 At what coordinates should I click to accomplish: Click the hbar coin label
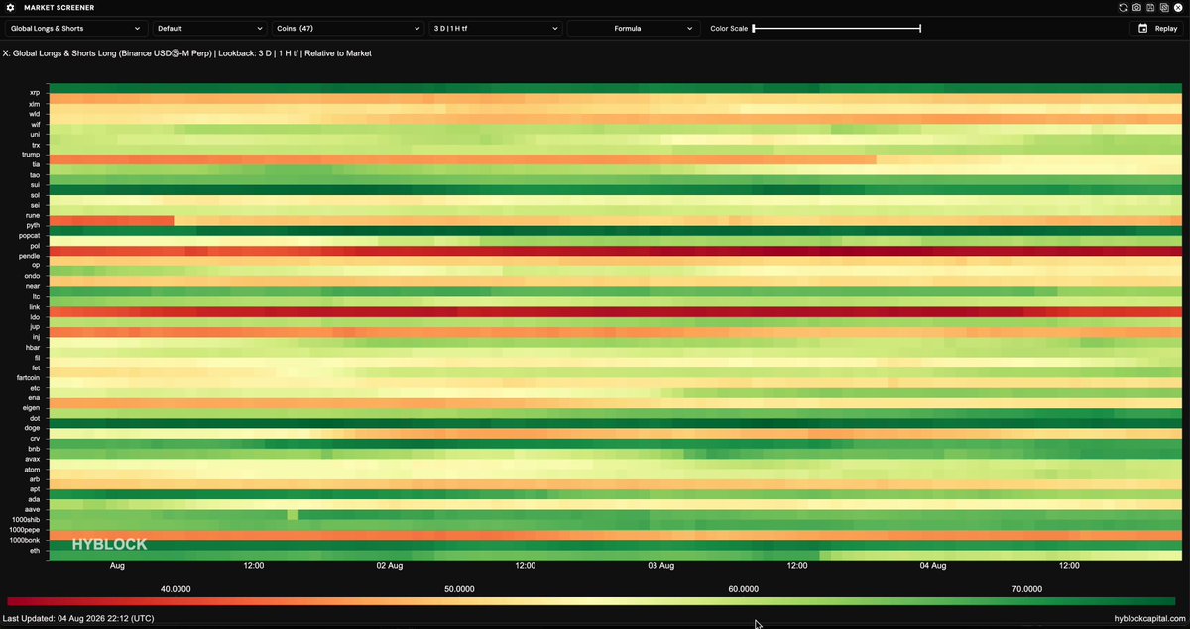(x=33, y=348)
